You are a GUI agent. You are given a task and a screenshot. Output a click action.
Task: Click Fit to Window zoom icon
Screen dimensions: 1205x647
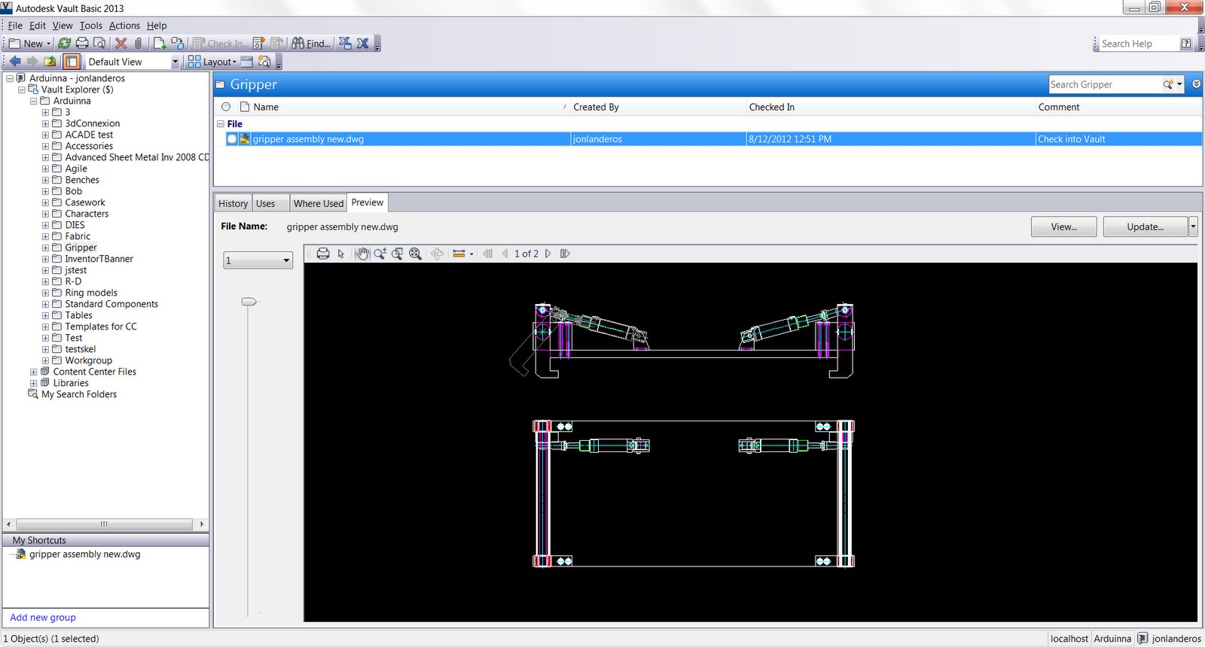point(415,254)
